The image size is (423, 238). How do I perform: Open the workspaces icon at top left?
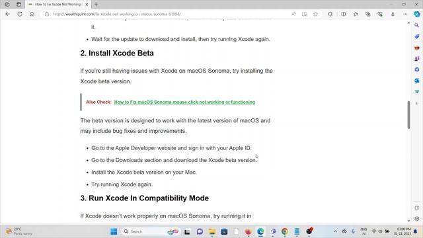[x=7, y=5]
